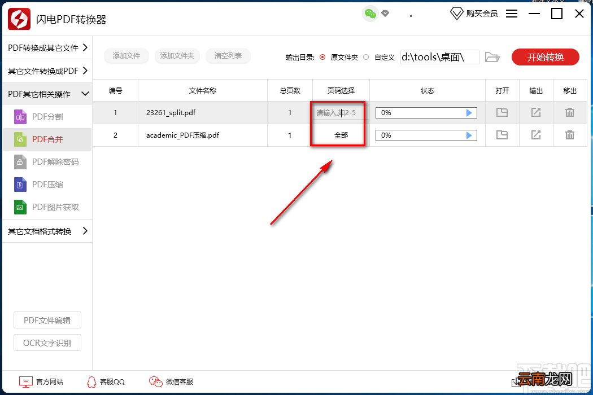Click 总页数 column header
The height and width of the screenshot is (395, 593).
(290, 91)
